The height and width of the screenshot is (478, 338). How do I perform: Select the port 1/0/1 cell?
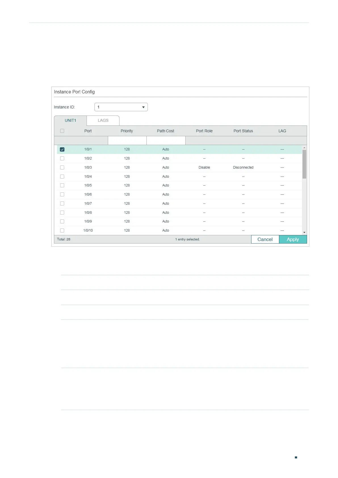(x=88, y=149)
